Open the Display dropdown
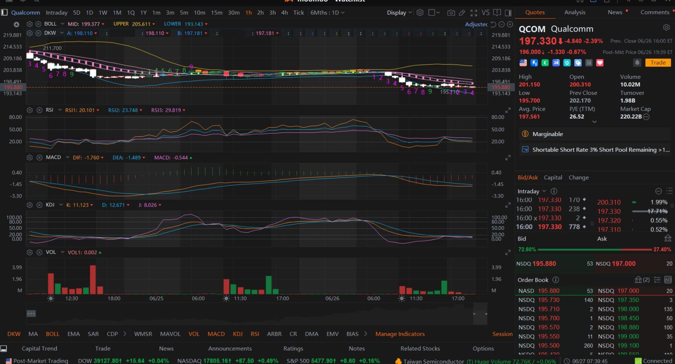Viewport: 675px width, 364px height. point(399,13)
